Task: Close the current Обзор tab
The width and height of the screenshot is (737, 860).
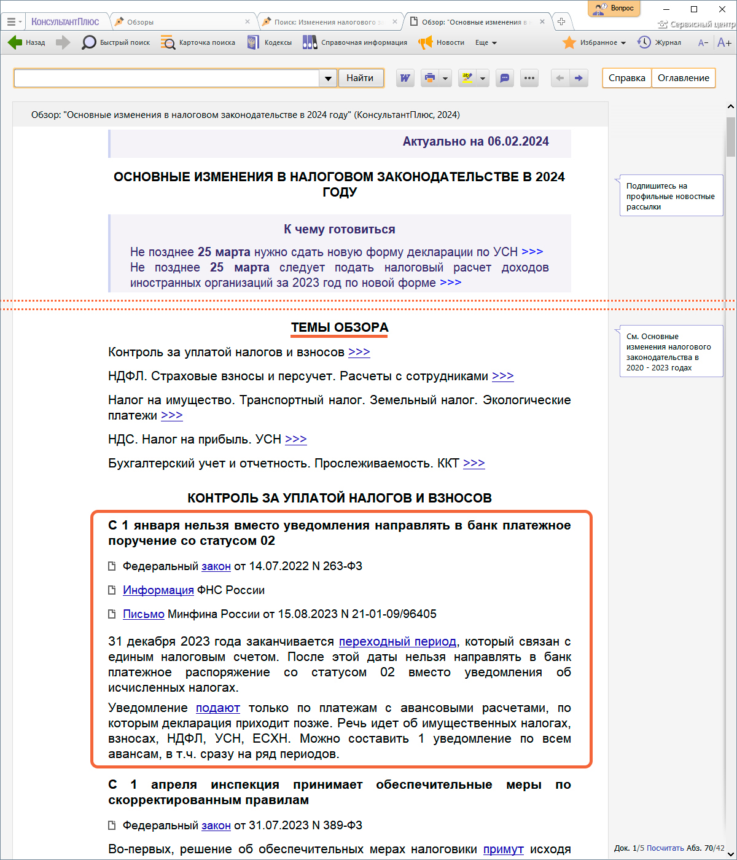Action: click(x=542, y=21)
